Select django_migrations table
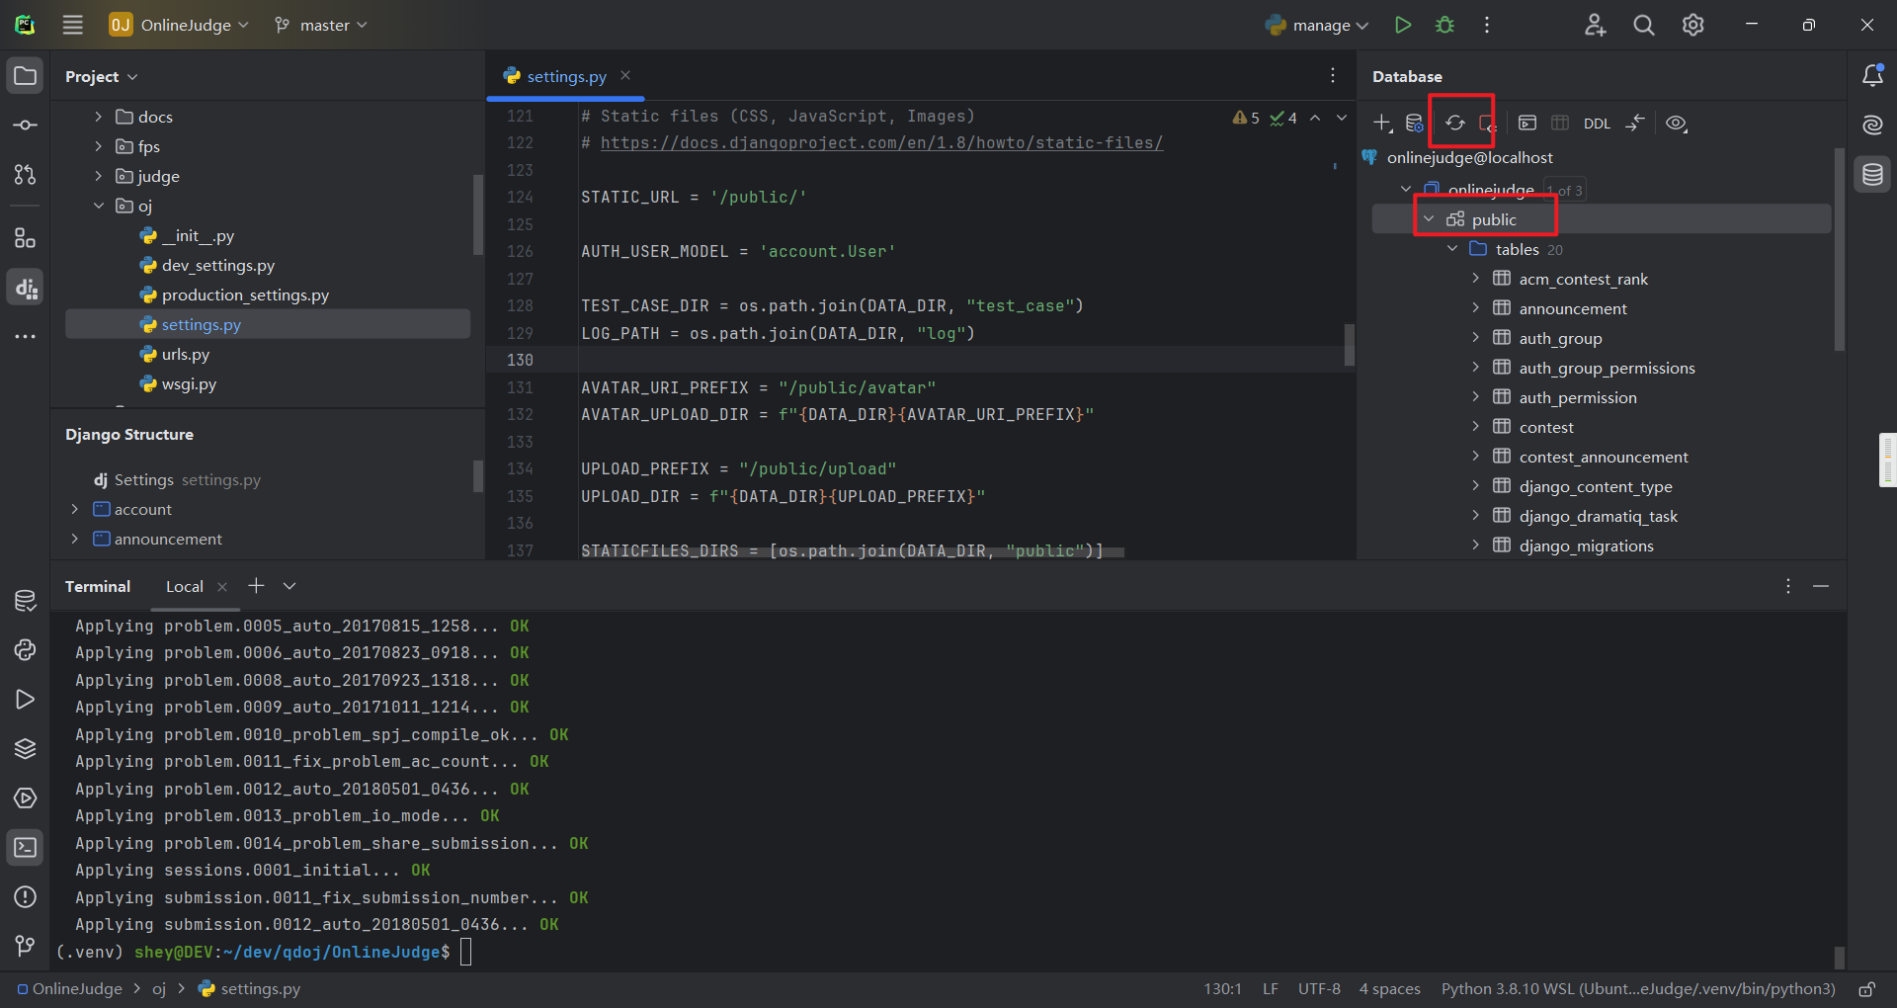 (1586, 546)
